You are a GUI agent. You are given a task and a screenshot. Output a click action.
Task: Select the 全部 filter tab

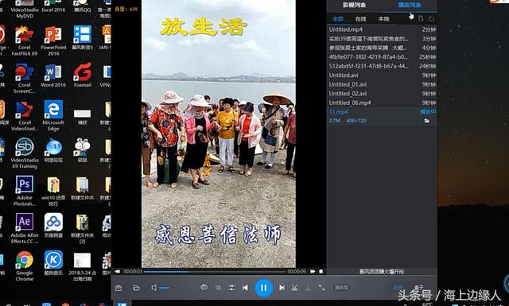click(x=338, y=19)
